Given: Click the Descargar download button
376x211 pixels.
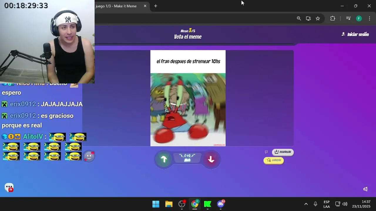Looking at the screenshot, I should coord(283,152).
